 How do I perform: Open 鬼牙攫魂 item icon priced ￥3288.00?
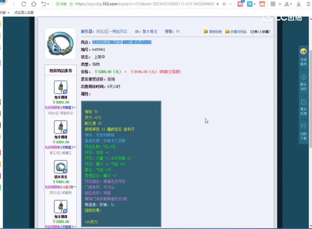(61, 206)
